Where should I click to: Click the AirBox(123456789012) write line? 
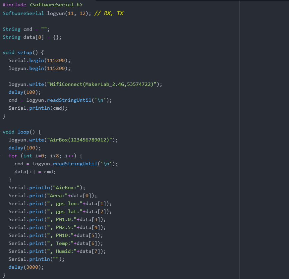pos(63,140)
